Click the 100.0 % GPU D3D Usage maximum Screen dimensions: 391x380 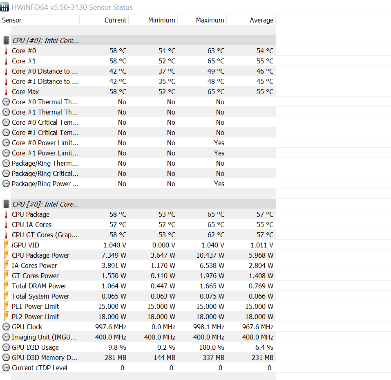click(212, 347)
